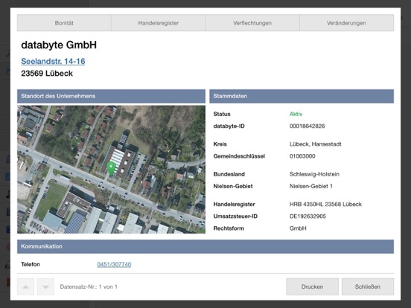This screenshot has height=308, width=411.
Task: Switch to the Handelsregister tab
Action: 159,23
